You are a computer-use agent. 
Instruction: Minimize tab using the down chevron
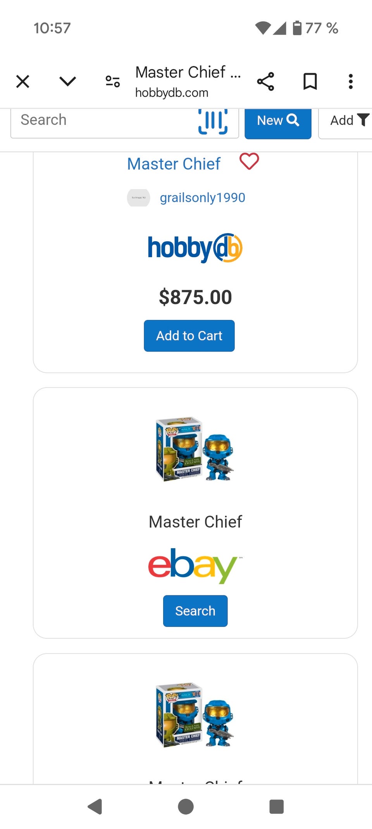click(x=68, y=81)
